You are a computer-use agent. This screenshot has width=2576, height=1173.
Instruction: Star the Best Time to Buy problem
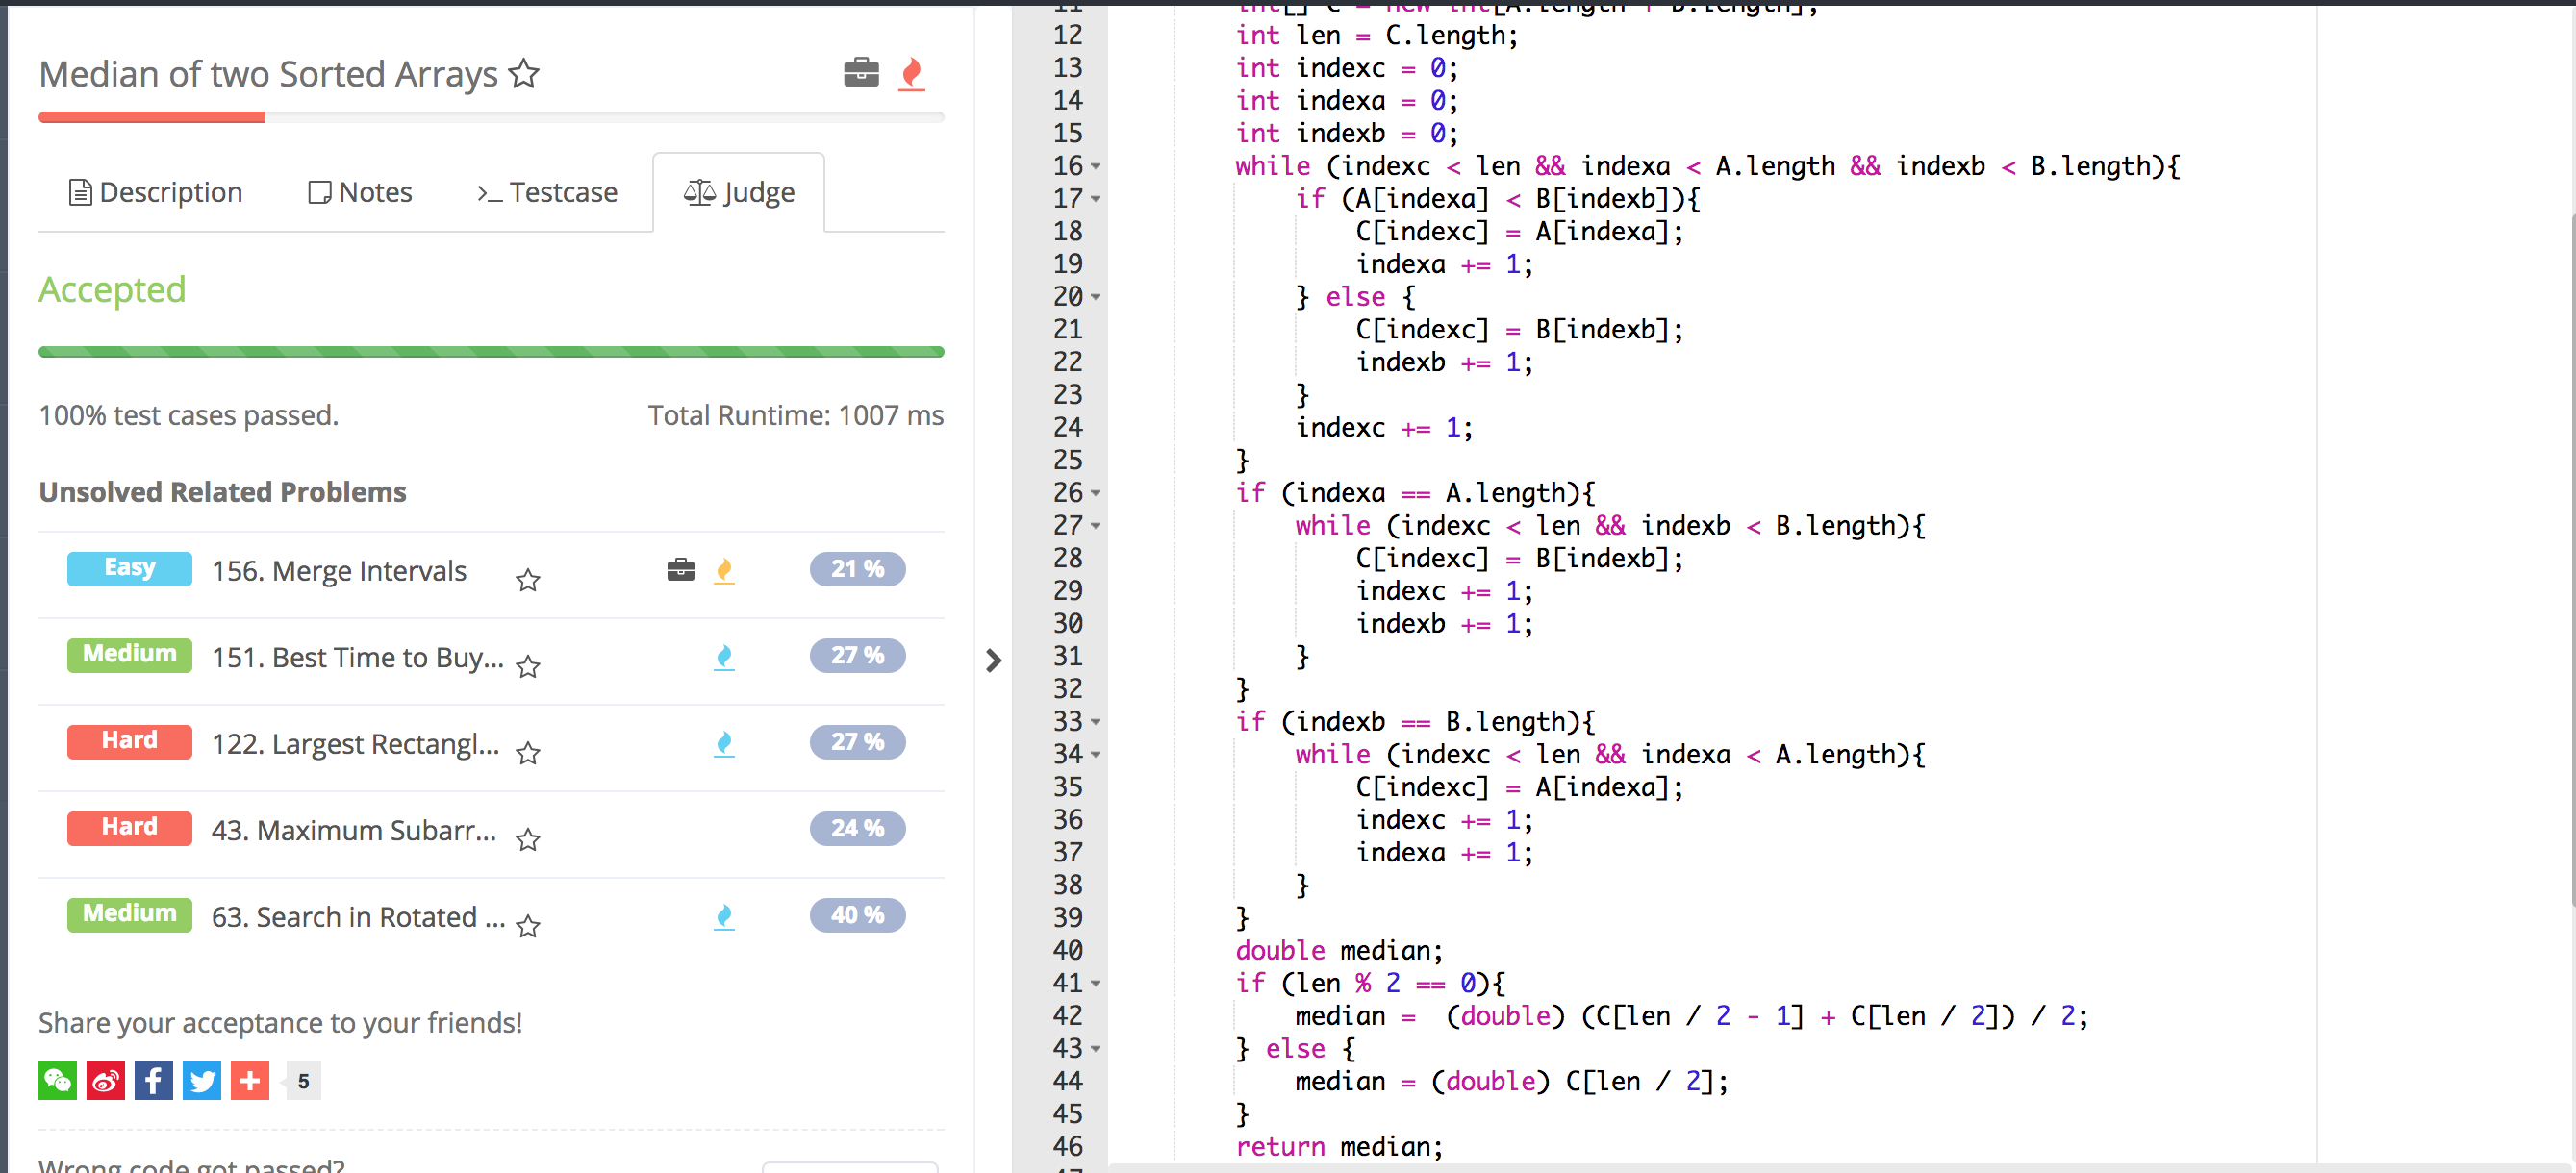528,666
